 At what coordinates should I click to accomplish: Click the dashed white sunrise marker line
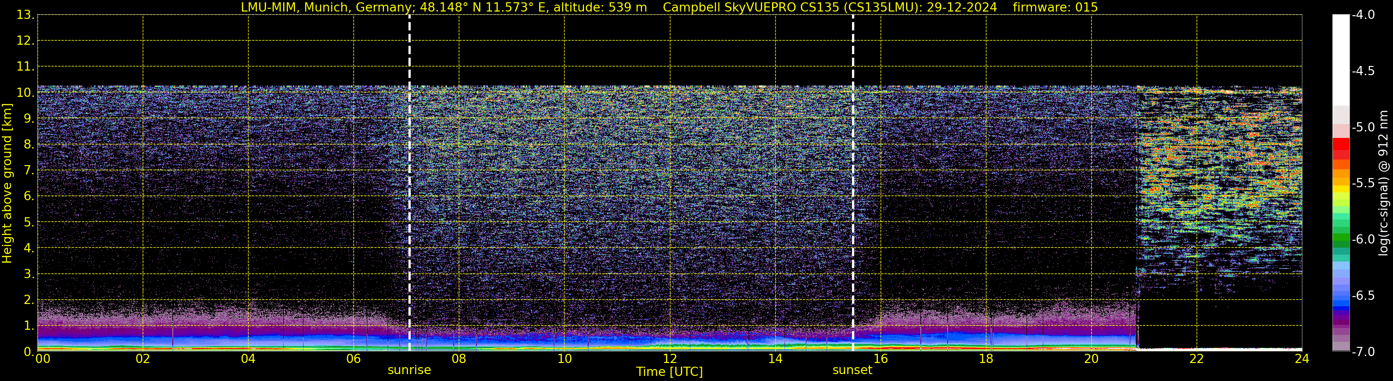pyautogui.click(x=409, y=184)
